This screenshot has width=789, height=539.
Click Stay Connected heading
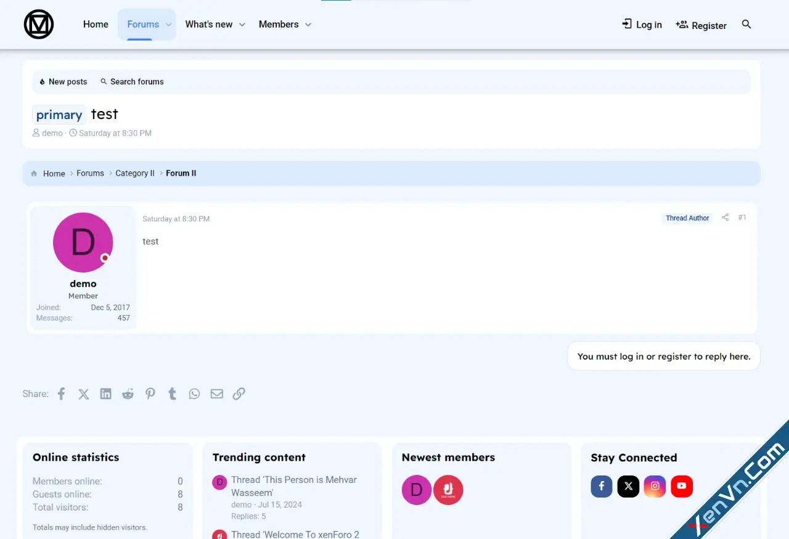point(634,458)
